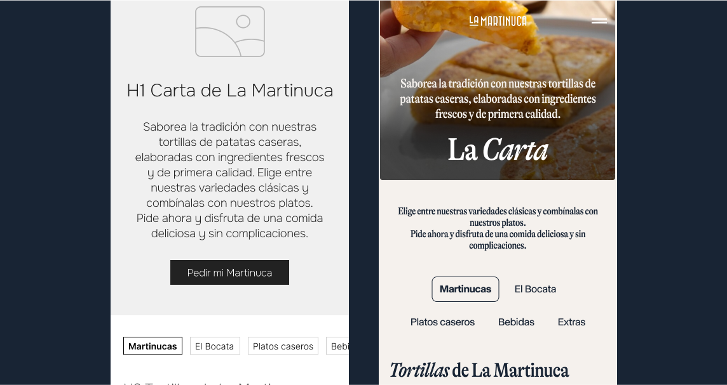The image size is (727, 385).
Task: Click the Elige entre nuestras variedades paragraph
Action: pos(498,228)
